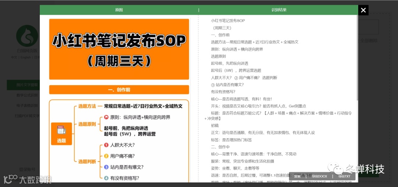Screen dimensions: 398x187
Task: Click 登录账号 in background sidebar
Action: tap(27, 169)
